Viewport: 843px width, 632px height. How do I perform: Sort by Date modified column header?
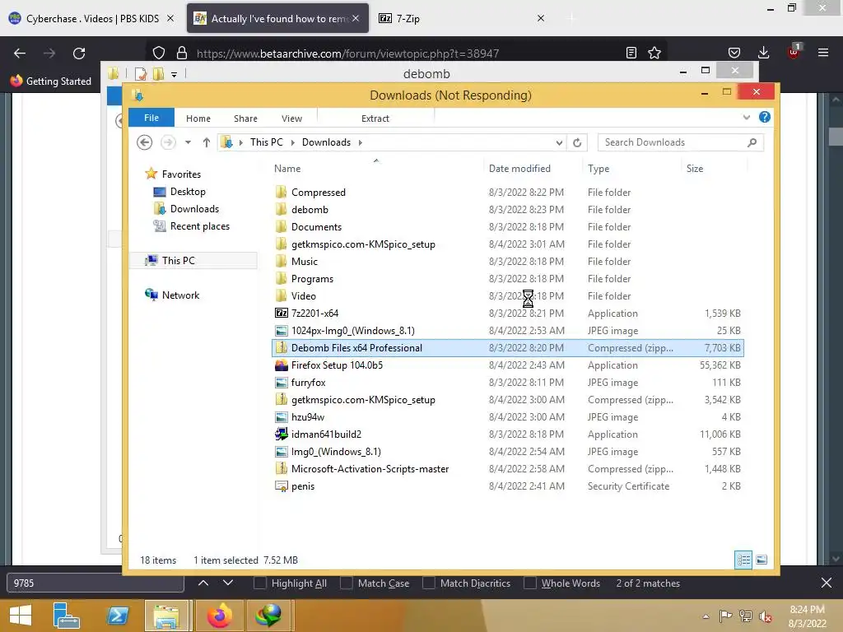click(x=519, y=169)
